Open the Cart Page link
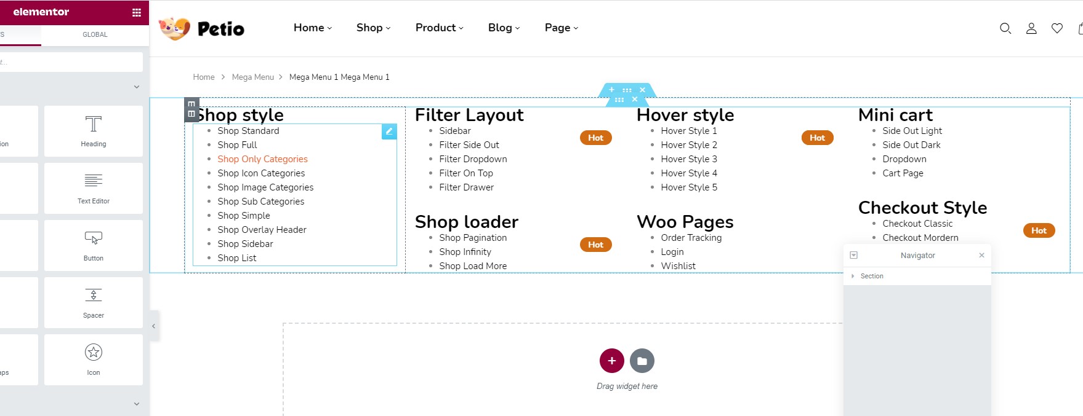Viewport: 1083px width, 416px height. 903,173
